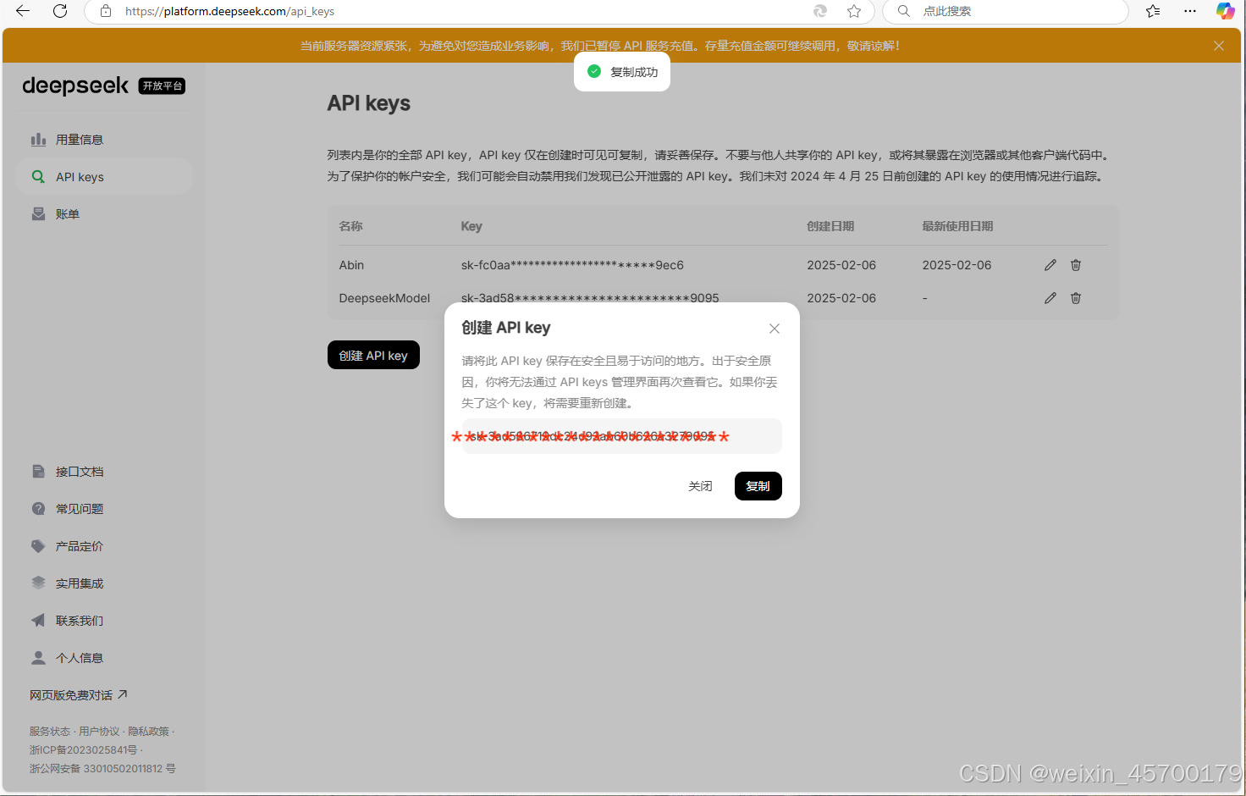
Task: Close the 创建 API key dialog with X
Action: point(775,329)
